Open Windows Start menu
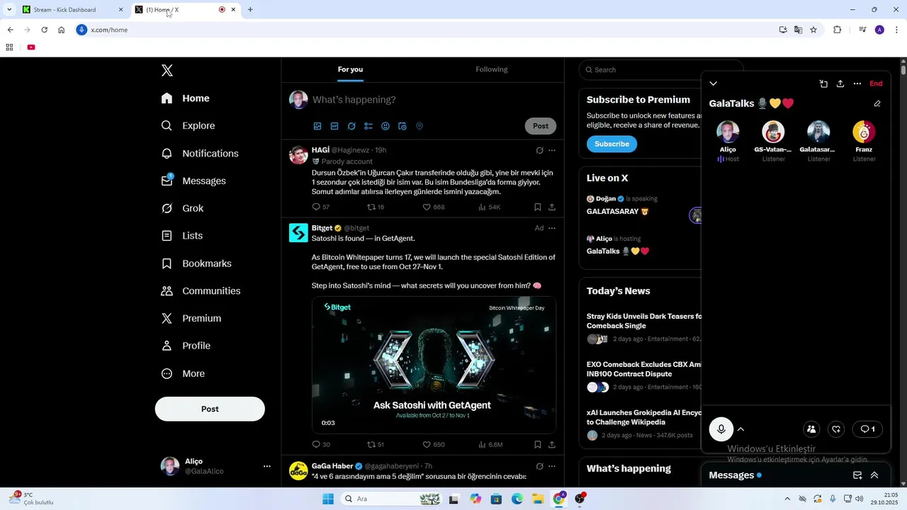 pyautogui.click(x=328, y=499)
